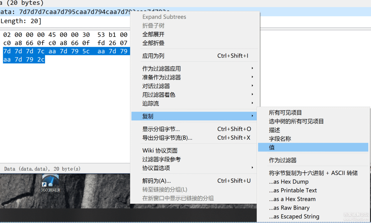The height and width of the screenshot is (223, 371).
Task: Expand the 用过滤器着色 submenu
Action: [194, 95]
